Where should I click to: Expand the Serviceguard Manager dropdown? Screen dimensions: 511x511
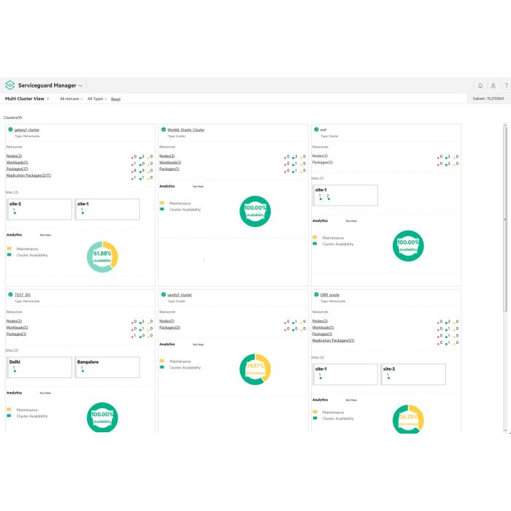(x=80, y=85)
